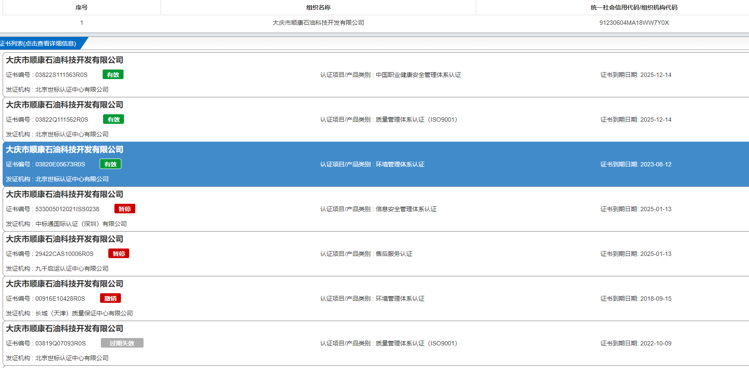Click company name heading in first certificate card
This screenshot has height=368, width=749.
tap(64, 60)
